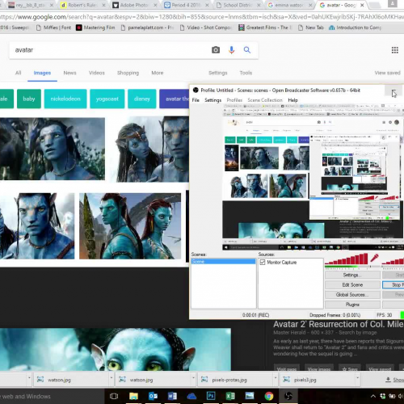Image resolution: width=404 pixels, height=404 pixels.
Task: Close the 'Robert's Rule' browser tab
Action: 103,5
